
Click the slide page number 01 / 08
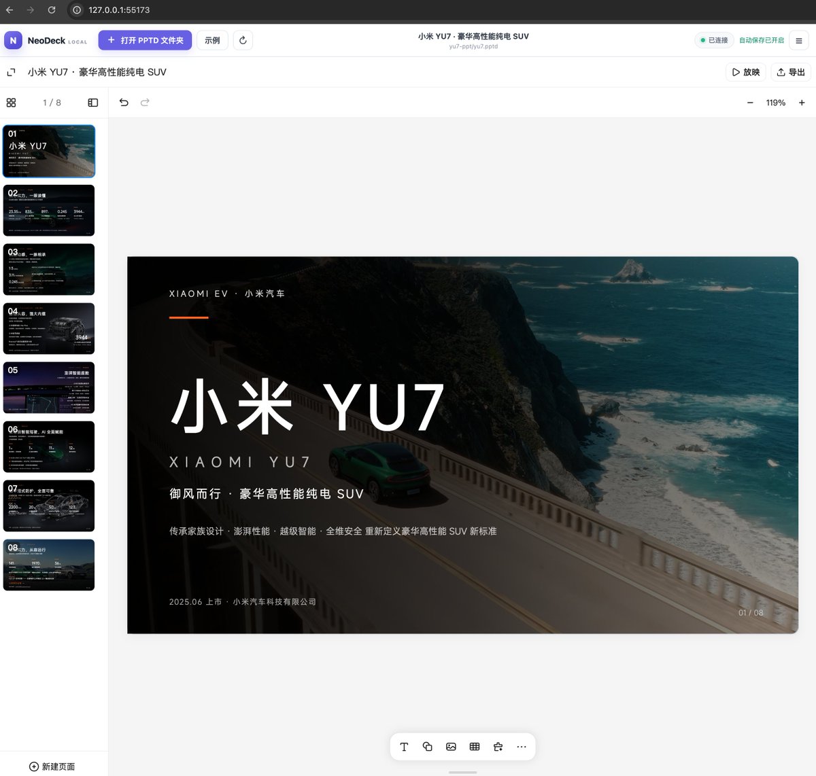click(x=751, y=613)
